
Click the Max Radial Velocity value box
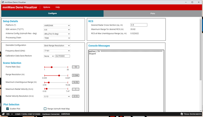(x=75, y=89)
